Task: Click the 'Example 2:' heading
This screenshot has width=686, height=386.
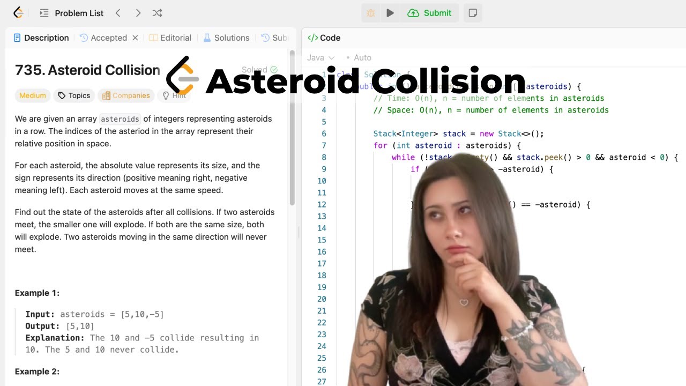Action: click(x=38, y=372)
